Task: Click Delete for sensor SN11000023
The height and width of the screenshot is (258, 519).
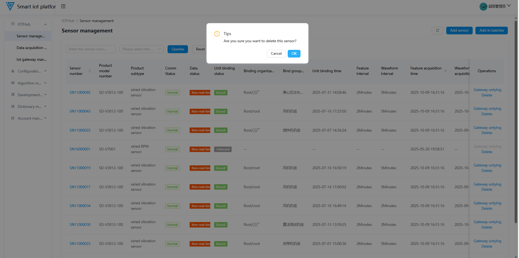Action: point(487,247)
